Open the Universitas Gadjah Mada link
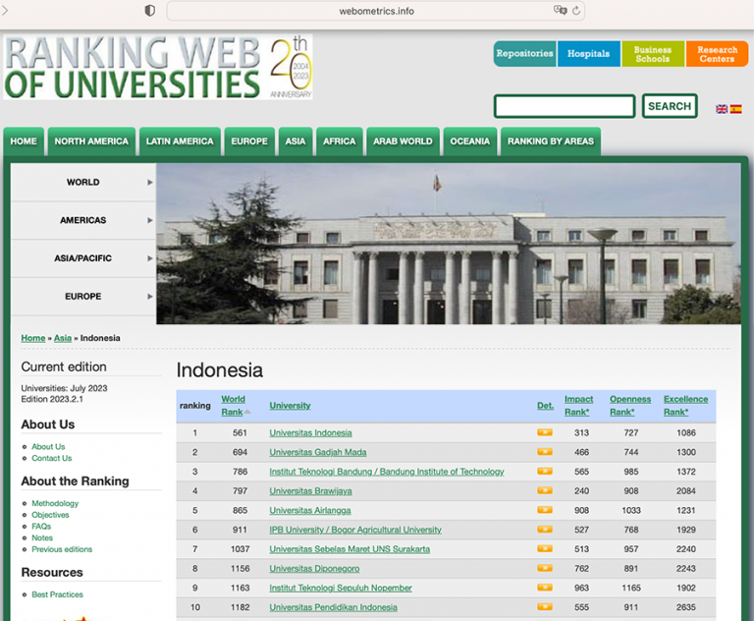754x621 pixels. (x=318, y=452)
